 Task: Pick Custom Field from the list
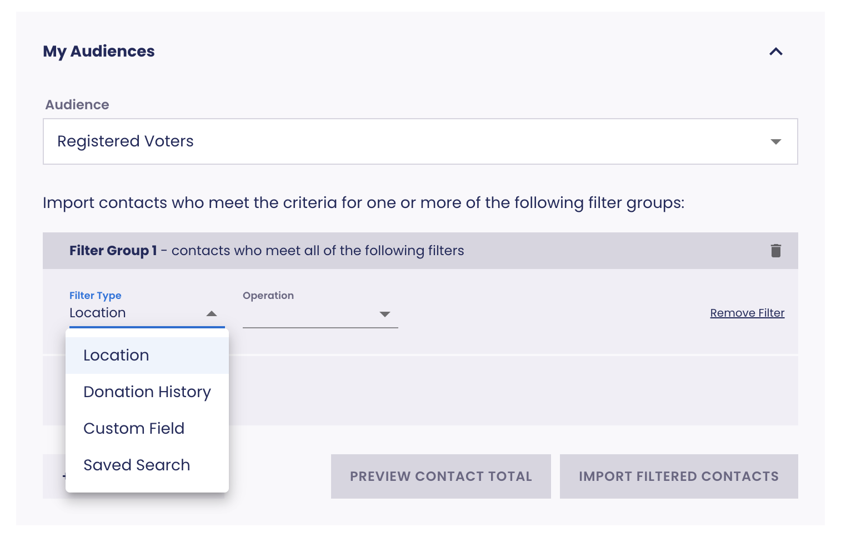(134, 429)
